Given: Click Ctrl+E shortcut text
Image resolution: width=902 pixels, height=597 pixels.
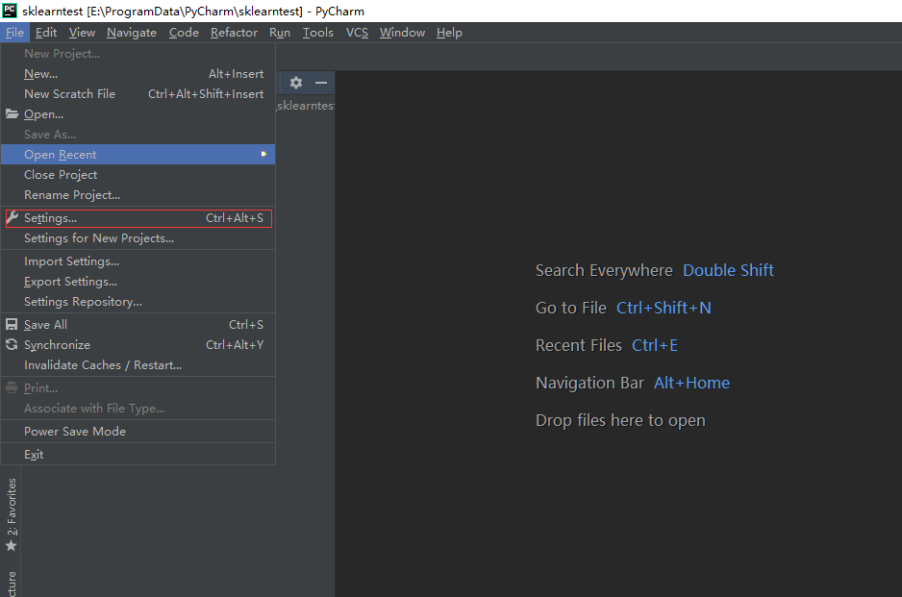Looking at the screenshot, I should (655, 345).
